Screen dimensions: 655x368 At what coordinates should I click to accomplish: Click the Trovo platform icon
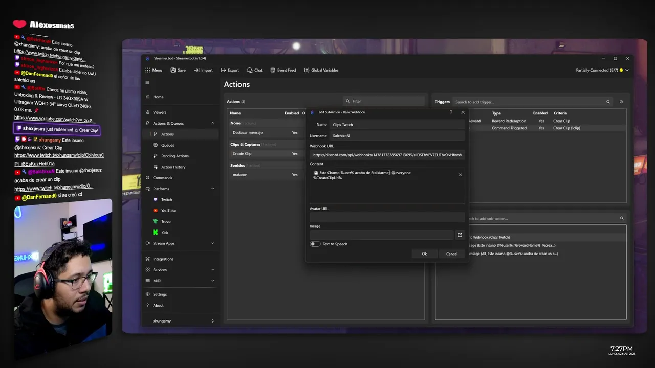(156, 221)
